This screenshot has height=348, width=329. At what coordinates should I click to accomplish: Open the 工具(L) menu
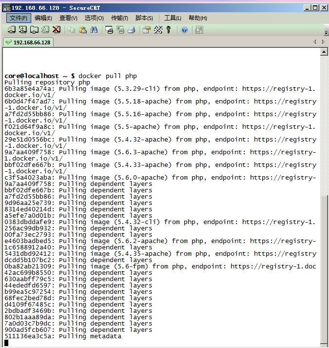pos(173,18)
